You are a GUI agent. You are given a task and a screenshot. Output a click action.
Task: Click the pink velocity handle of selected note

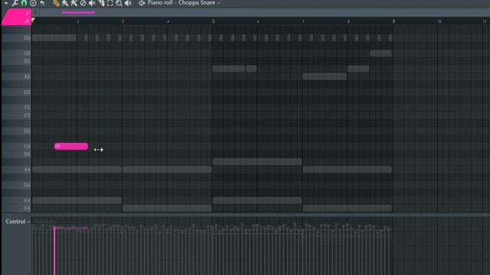tap(54, 228)
